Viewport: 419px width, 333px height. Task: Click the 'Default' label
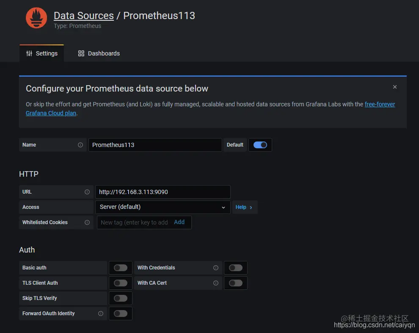coord(235,145)
